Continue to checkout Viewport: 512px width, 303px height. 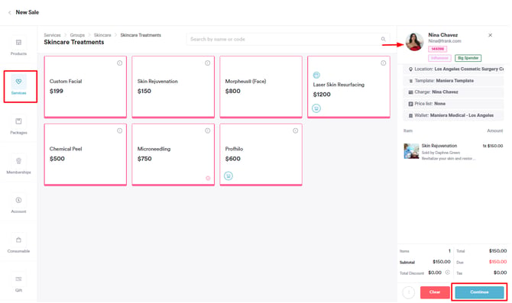(x=479, y=292)
